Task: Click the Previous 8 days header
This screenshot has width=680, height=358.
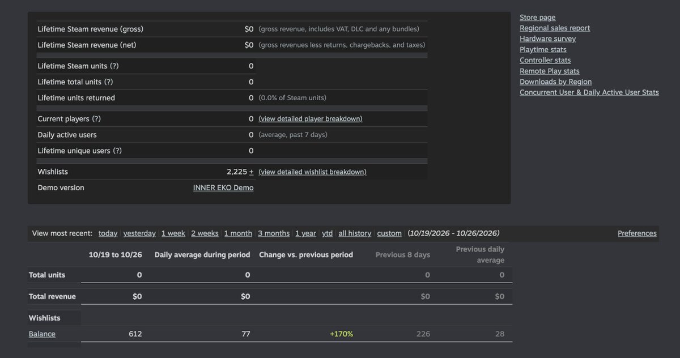Action: (x=403, y=255)
